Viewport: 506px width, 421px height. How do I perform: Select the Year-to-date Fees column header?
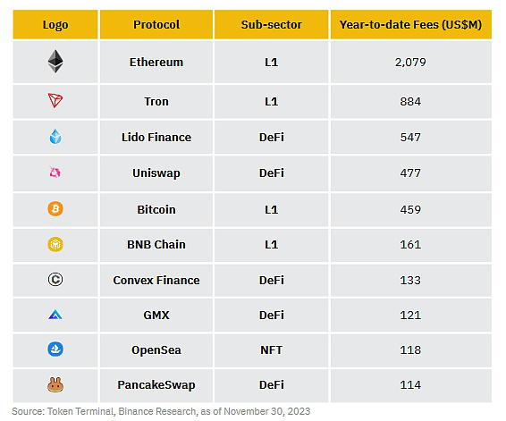pyautogui.click(x=411, y=24)
